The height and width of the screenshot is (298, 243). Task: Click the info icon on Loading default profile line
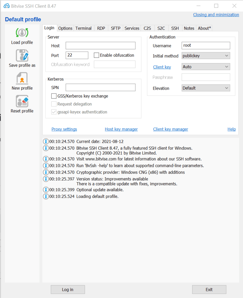click(x=46, y=196)
